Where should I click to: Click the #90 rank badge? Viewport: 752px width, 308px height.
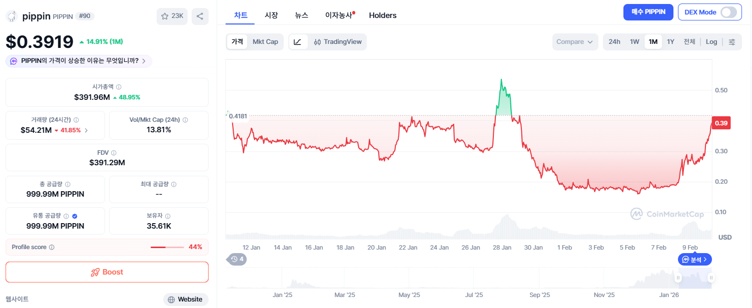click(85, 16)
